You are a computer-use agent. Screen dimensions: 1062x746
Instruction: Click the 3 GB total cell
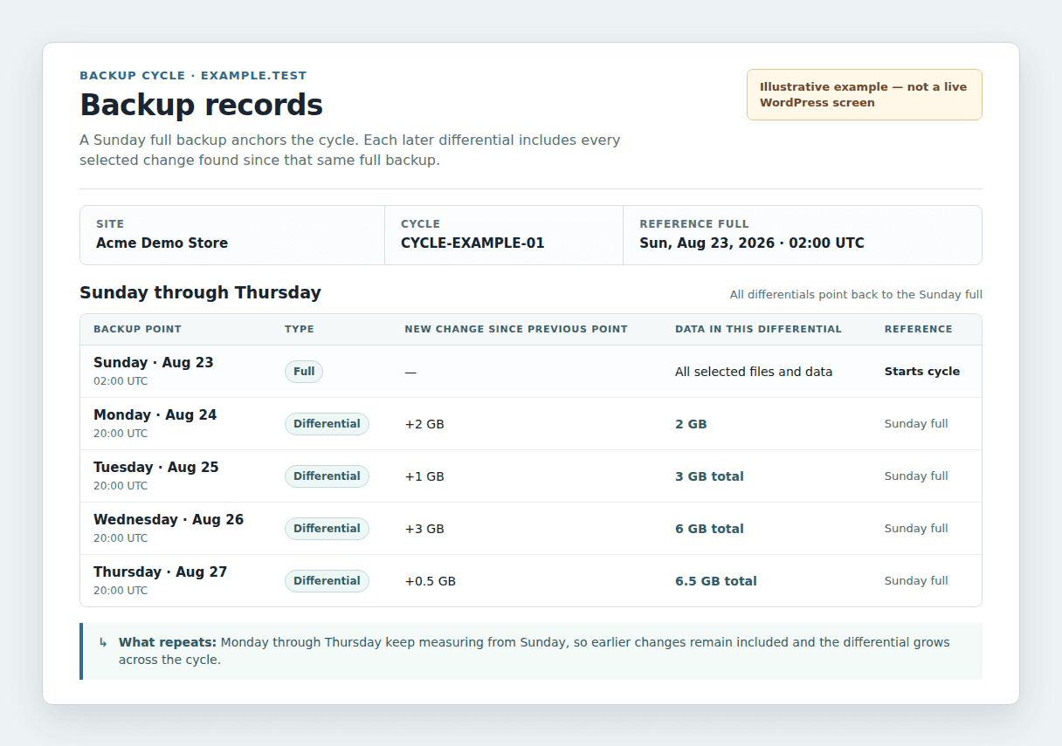pyautogui.click(x=709, y=476)
